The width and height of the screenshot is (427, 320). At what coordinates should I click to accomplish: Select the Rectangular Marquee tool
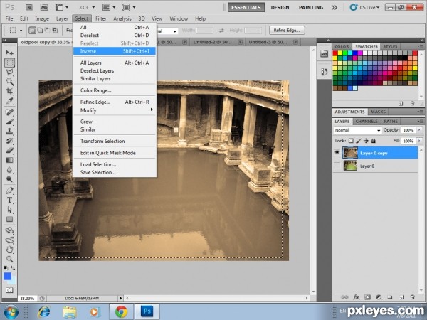coord(9,63)
